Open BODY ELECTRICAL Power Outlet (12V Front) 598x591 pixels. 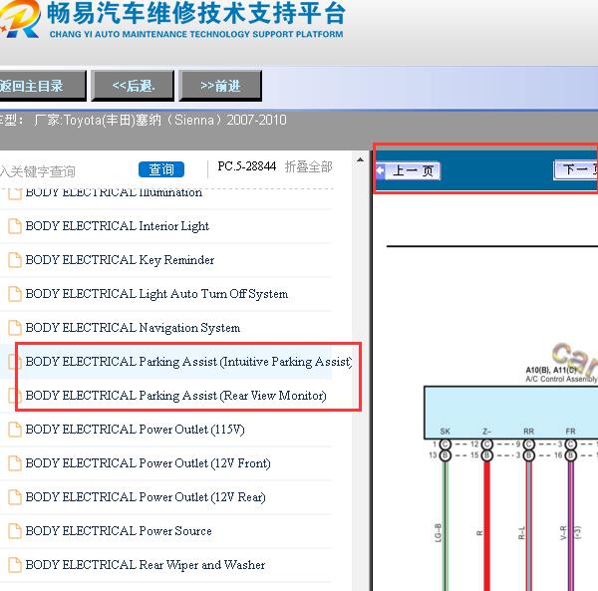[x=148, y=463]
